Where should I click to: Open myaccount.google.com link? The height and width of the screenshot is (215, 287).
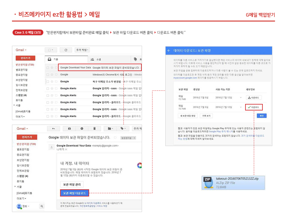(185, 78)
